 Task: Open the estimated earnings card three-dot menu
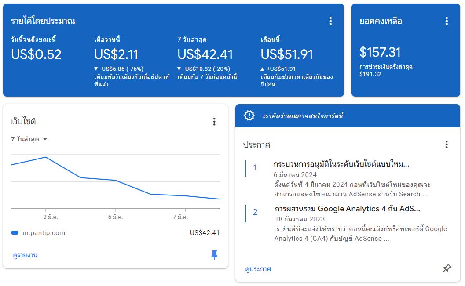tap(330, 21)
